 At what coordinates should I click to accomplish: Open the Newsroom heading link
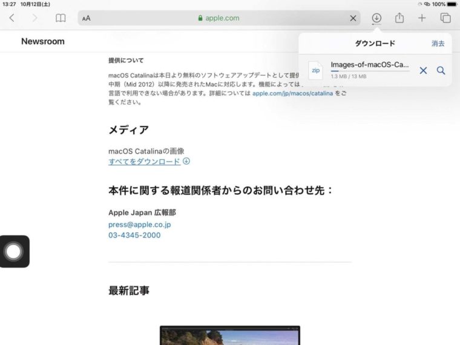coord(43,41)
